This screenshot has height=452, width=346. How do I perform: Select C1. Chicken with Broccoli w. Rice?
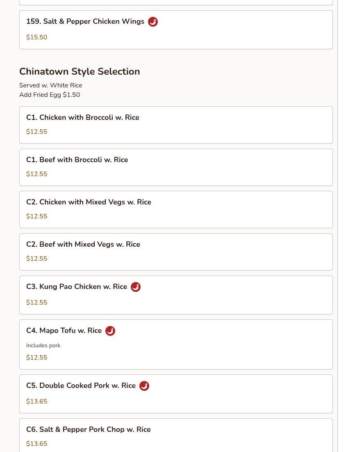pyautogui.click(x=176, y=125)
